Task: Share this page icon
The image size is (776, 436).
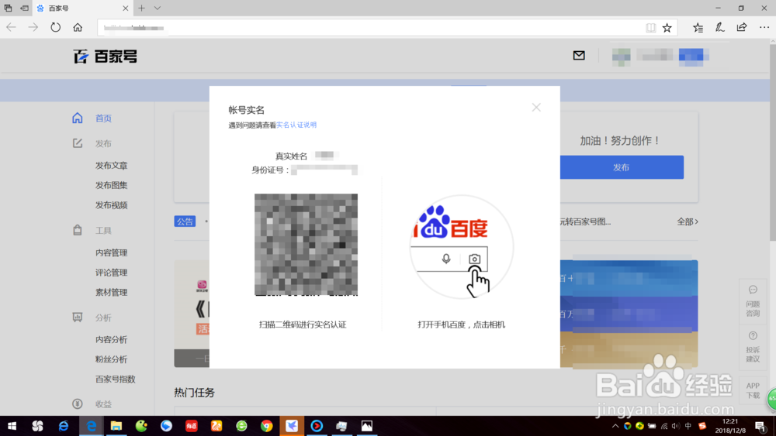Action: click(x=741, y=28)
